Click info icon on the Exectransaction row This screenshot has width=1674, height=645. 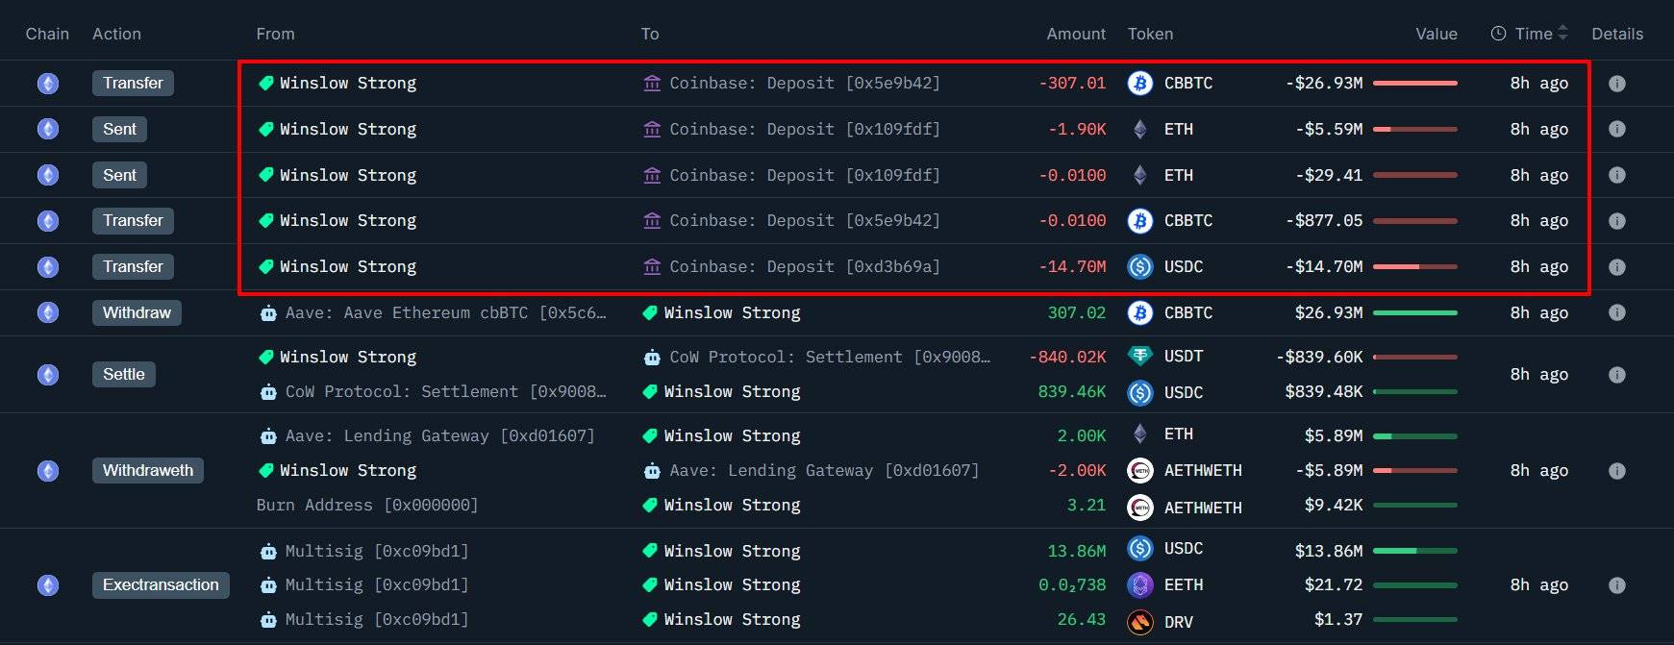click(1616, 585)
